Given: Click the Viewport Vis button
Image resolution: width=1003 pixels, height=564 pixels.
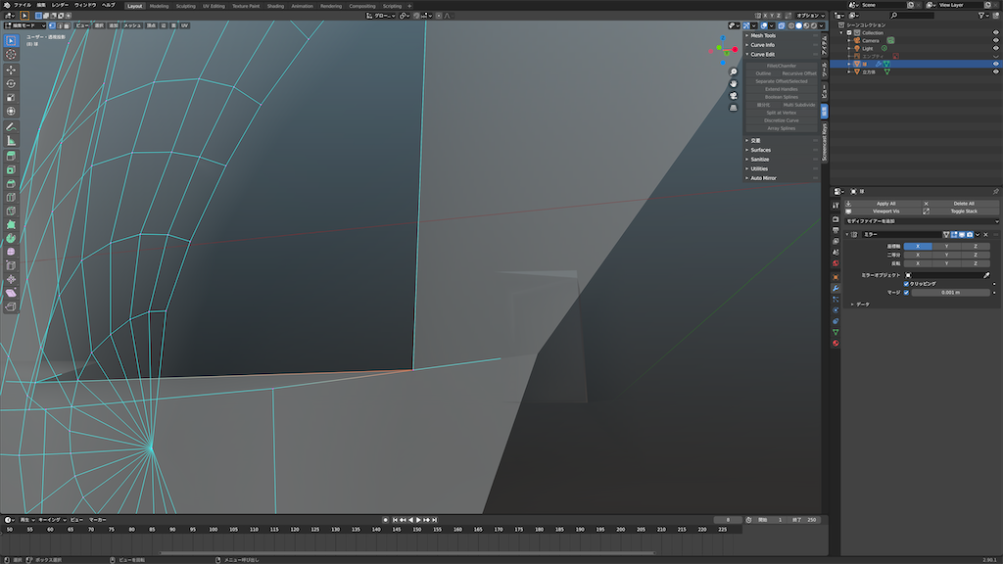Looking at the screenshot, I should (x=885, y=211).
